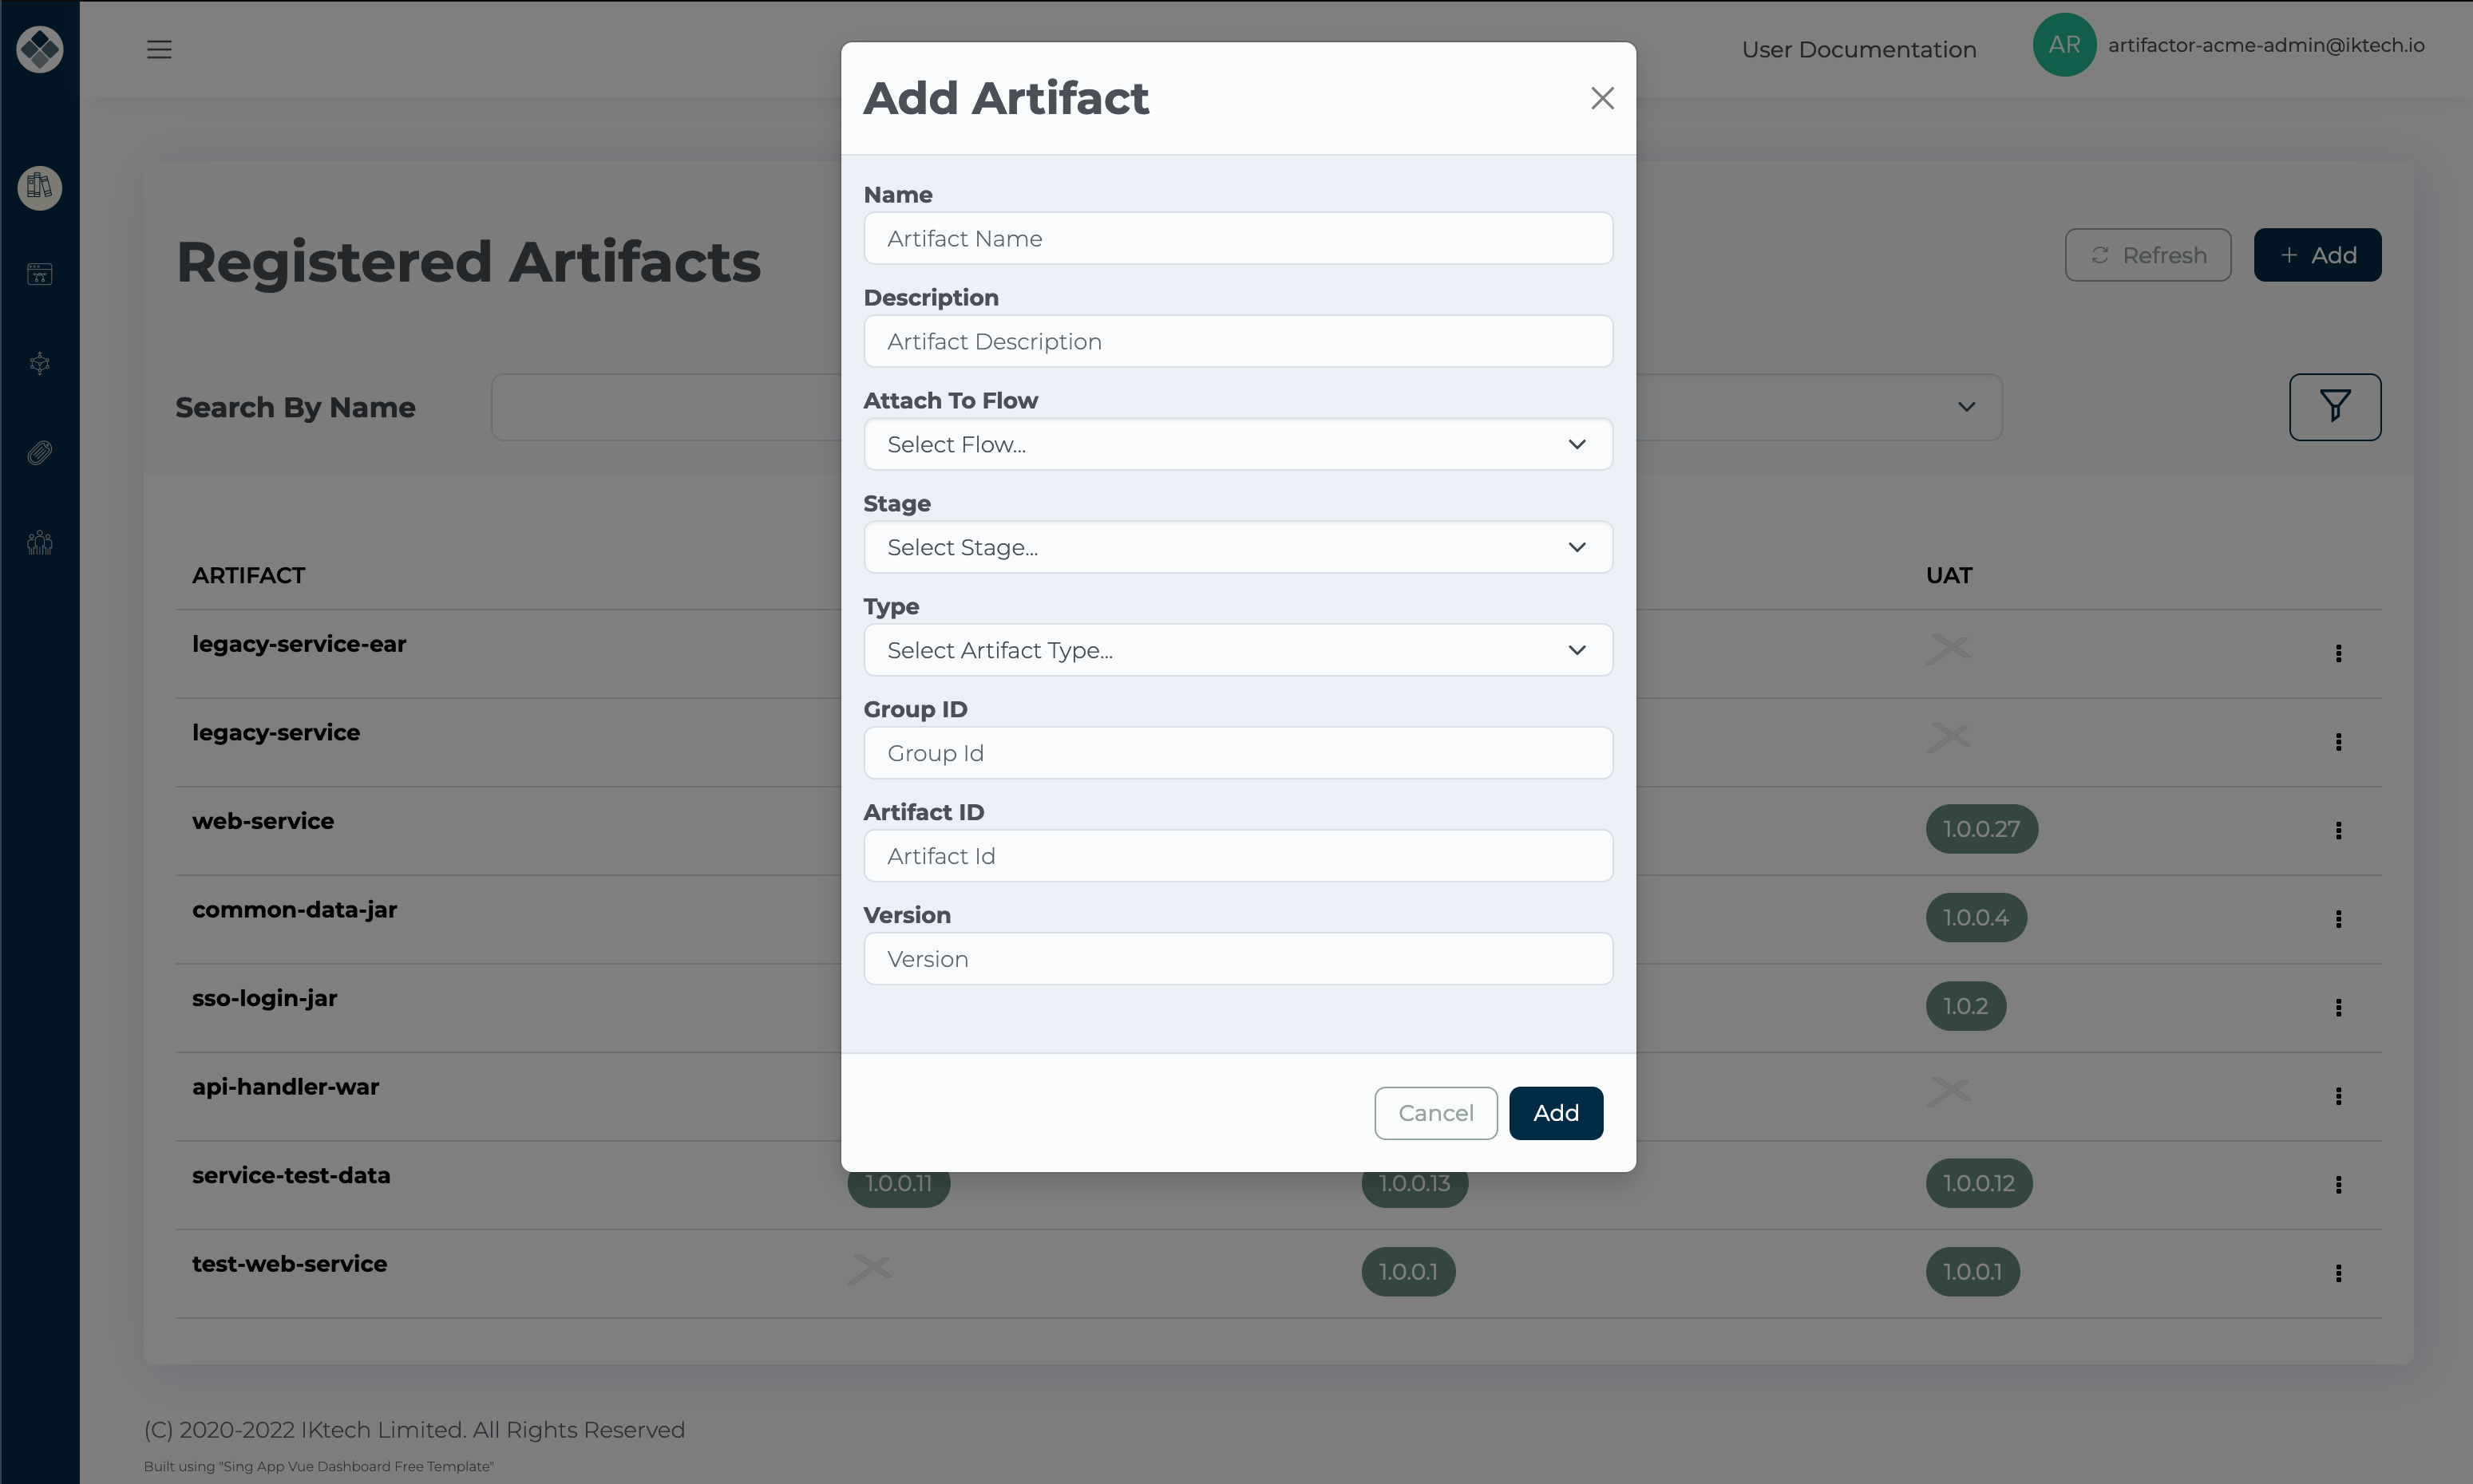Click the Group Id input field
Viewport: 2473px width, 1484px height.
(x=1236, y=752)
